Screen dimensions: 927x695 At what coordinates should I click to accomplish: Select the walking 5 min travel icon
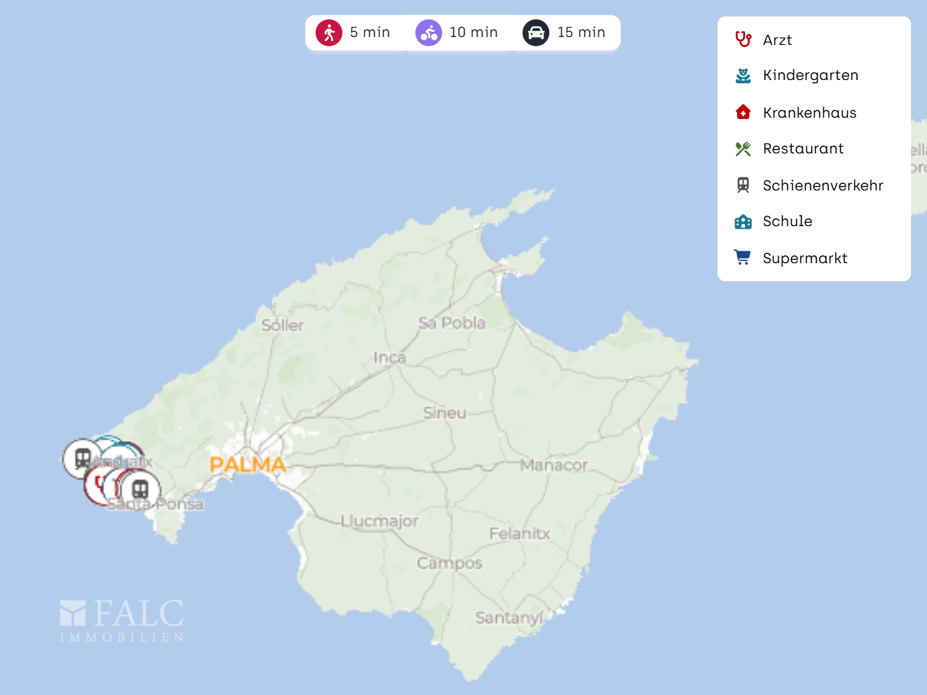click(329, 32)
